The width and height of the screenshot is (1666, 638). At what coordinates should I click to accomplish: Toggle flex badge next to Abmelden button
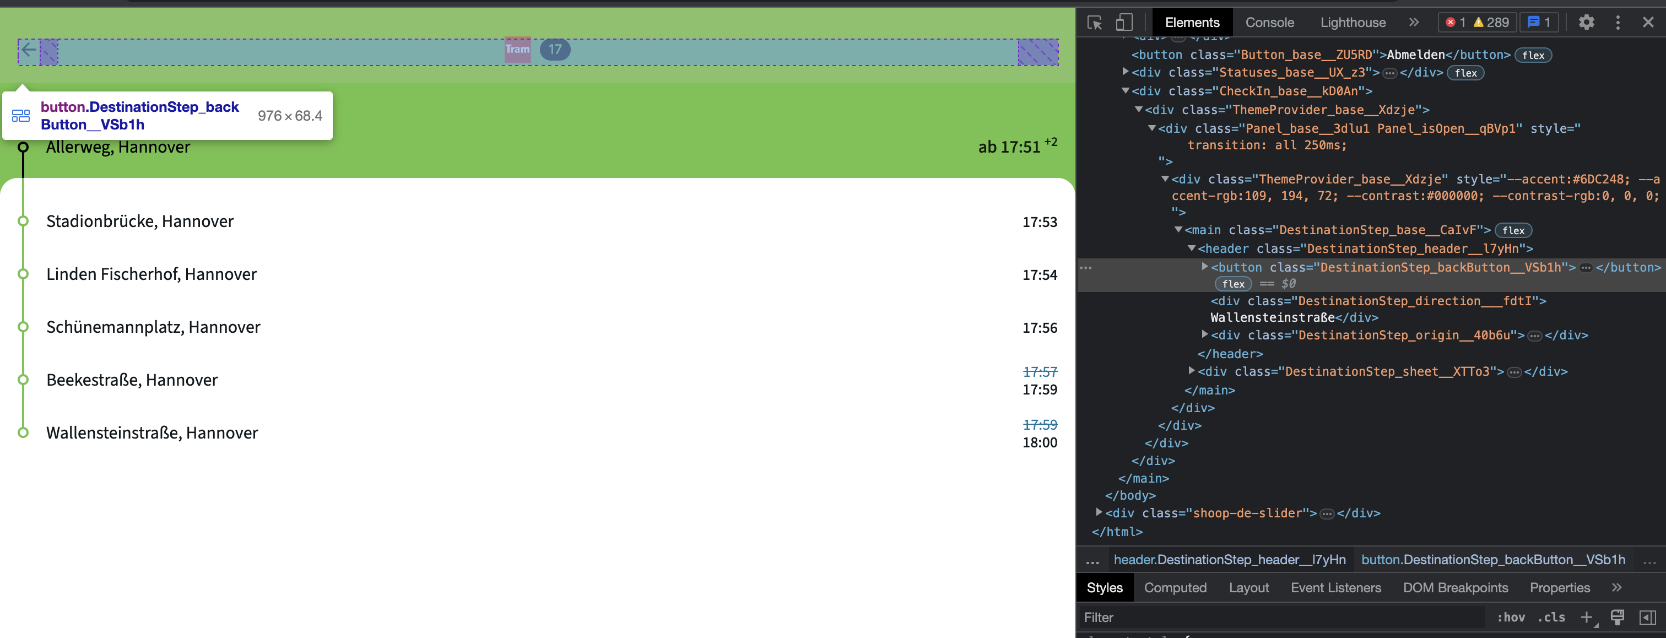tap(1533, 56)
